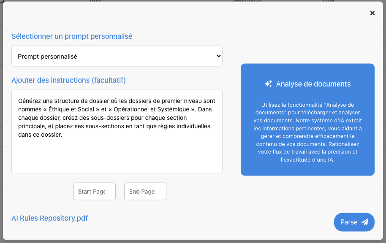Viewport: 386px width, 243px height.
Task: Click the 'Sélectionner un prompt personnalisé' label
Action: pyautogui.click(x=72, y=36)
